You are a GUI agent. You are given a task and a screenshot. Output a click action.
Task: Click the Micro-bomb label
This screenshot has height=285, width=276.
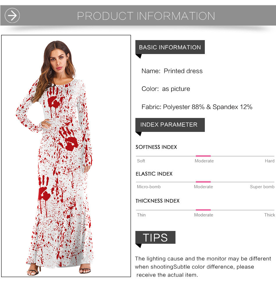coord(149,187)
